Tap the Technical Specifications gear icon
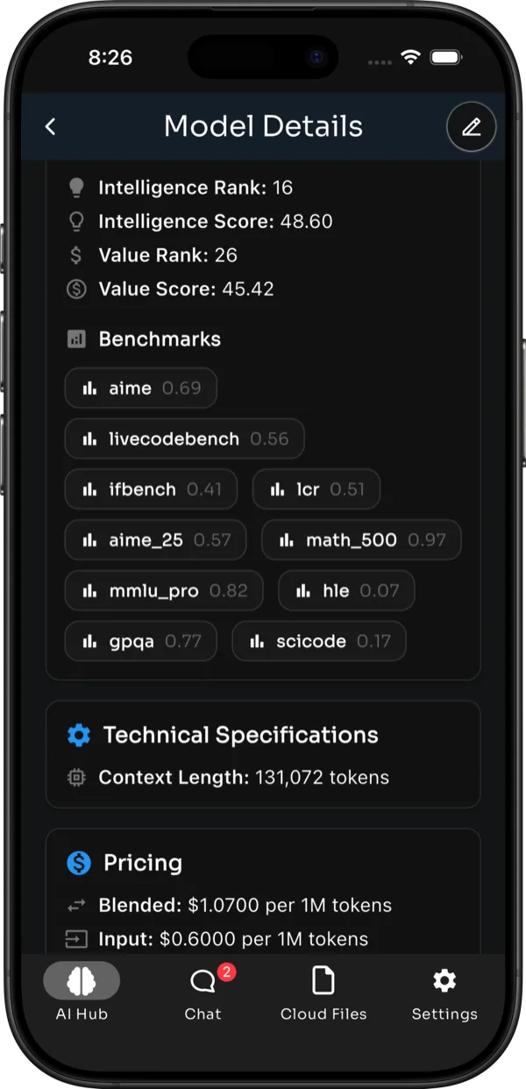The height and width of the screenshot is (1089, 526). [79, 735]
